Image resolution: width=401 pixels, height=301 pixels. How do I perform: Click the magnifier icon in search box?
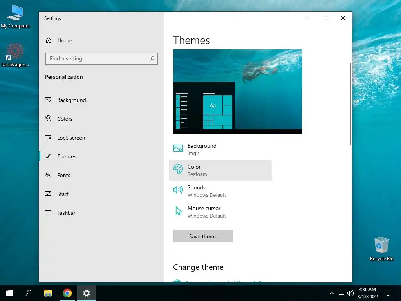(152, 59)
